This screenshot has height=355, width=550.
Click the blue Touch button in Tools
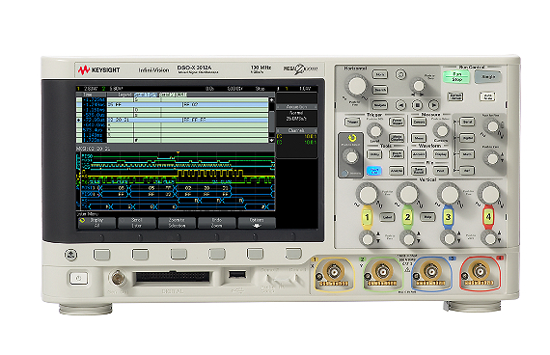click(374, 171)
